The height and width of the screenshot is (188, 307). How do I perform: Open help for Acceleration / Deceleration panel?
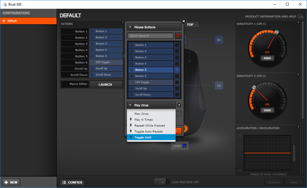(x=298, y=127)
